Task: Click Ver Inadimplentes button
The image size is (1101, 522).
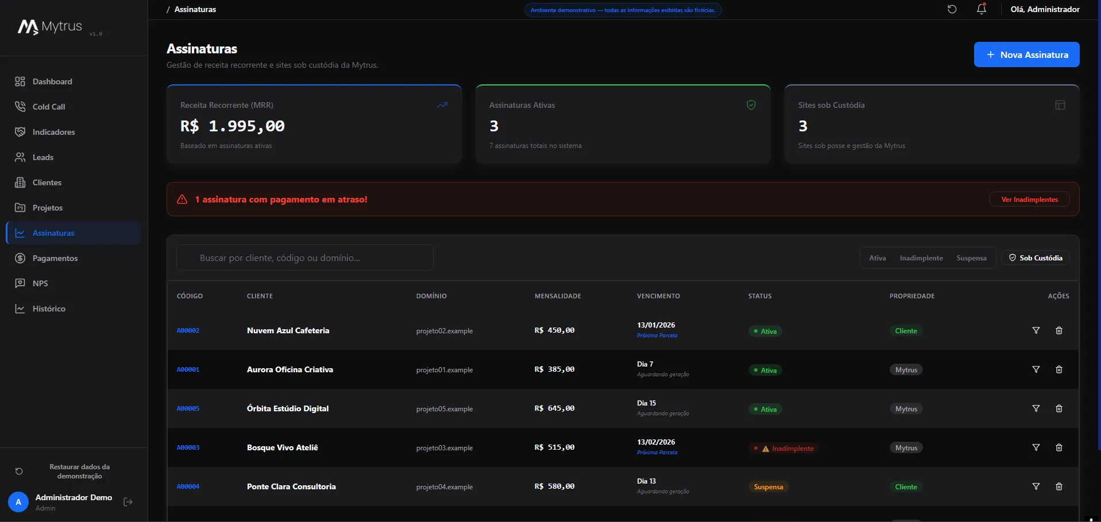Action: coord(1029,199)
